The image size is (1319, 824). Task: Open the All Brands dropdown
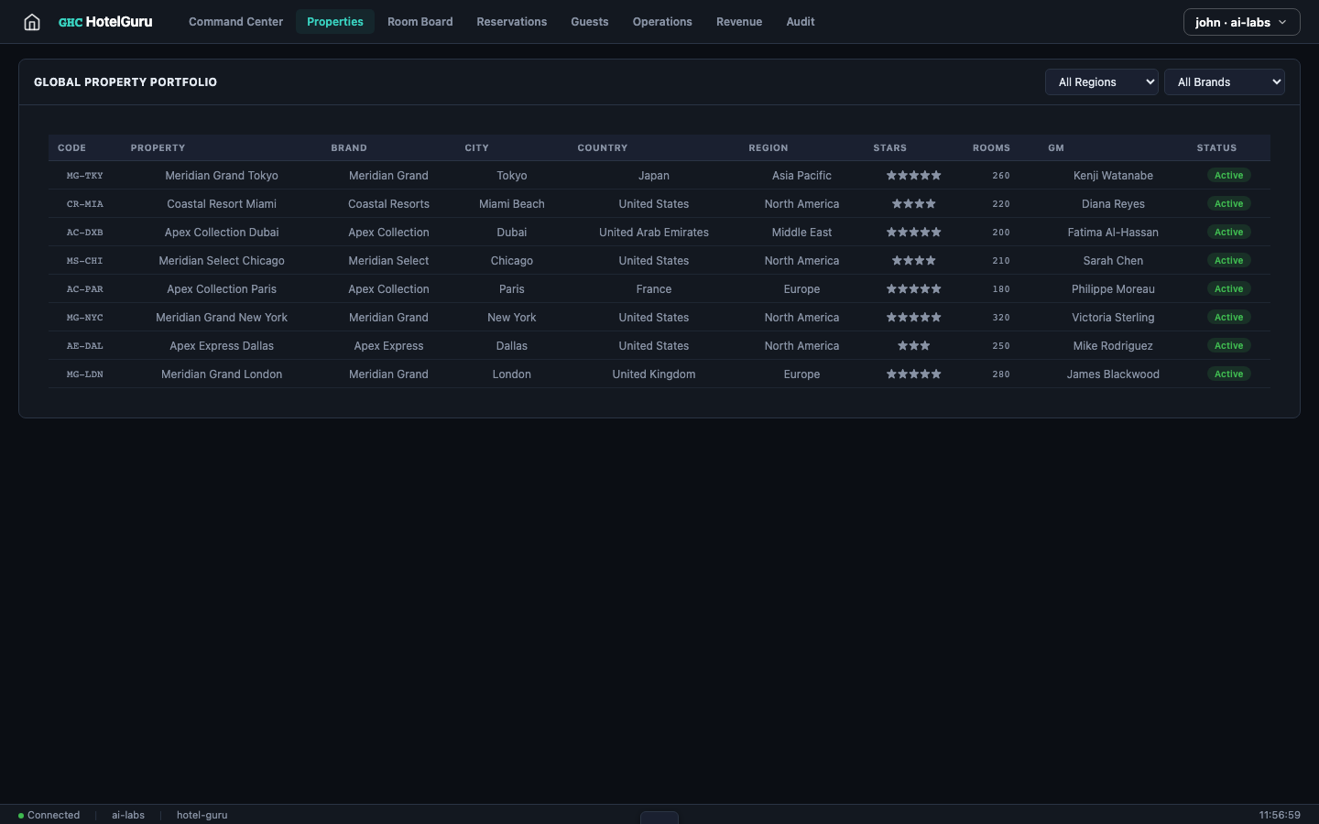(x=1225, y=81)
